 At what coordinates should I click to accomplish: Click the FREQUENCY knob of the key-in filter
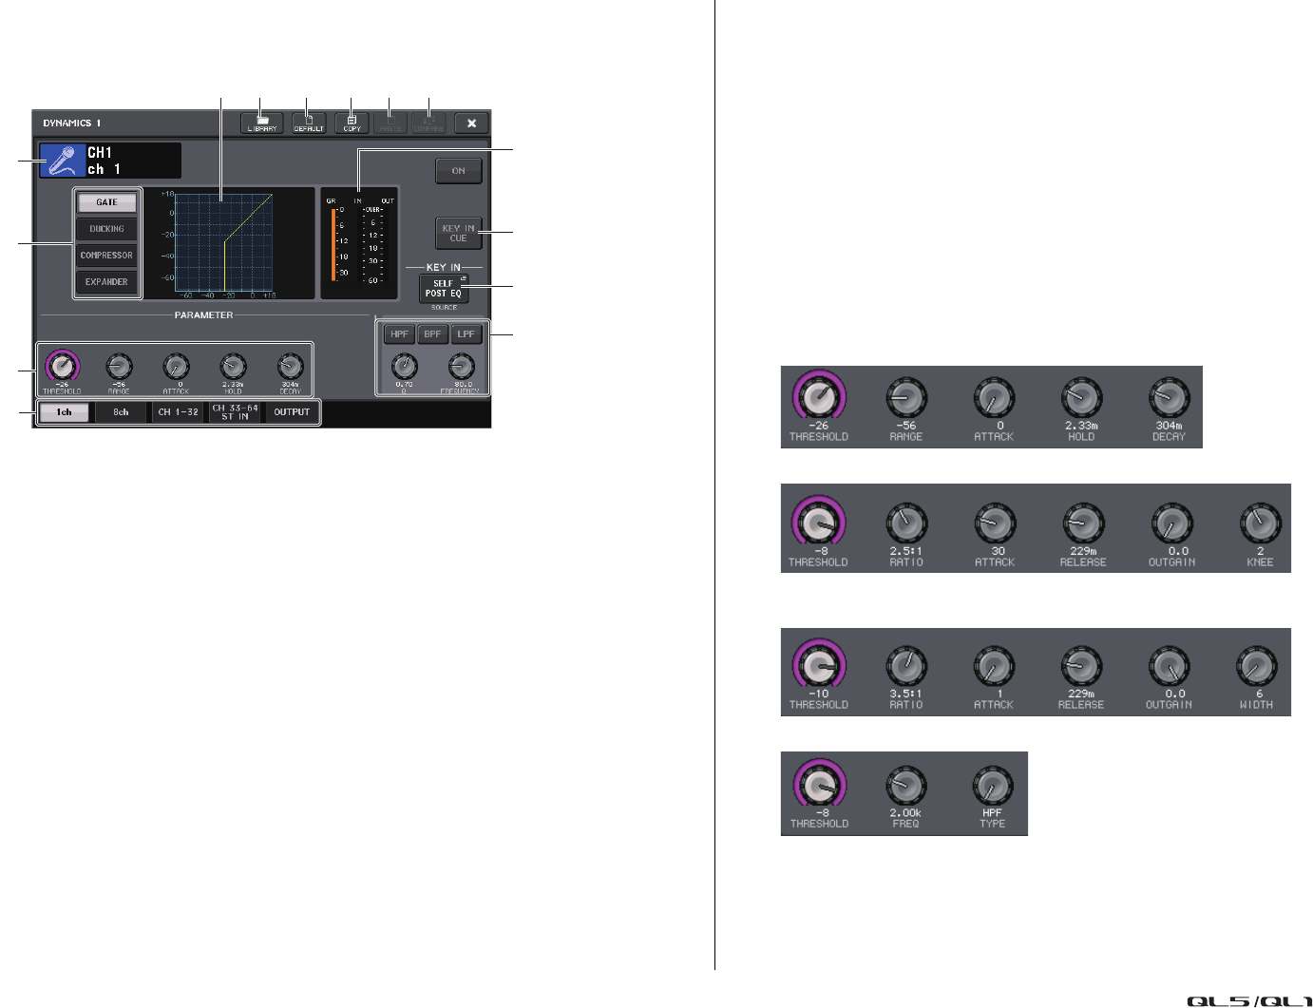pos(462,366)
